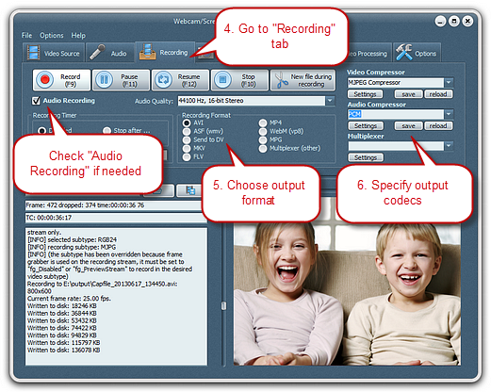Expand the Video Compressor dropdown
Image resolution: width=491 pixels, height=392 pixels.
point(449,82)
